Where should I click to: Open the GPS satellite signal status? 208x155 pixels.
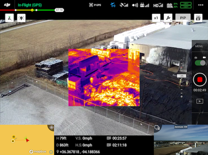124,5
